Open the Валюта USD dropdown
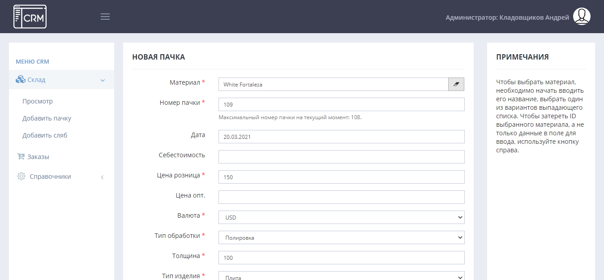604x280 pixels. [x=341, y=217]
